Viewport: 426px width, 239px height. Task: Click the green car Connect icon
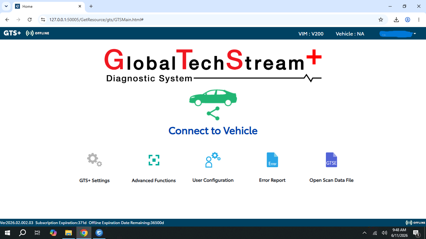tap(213, 98)
